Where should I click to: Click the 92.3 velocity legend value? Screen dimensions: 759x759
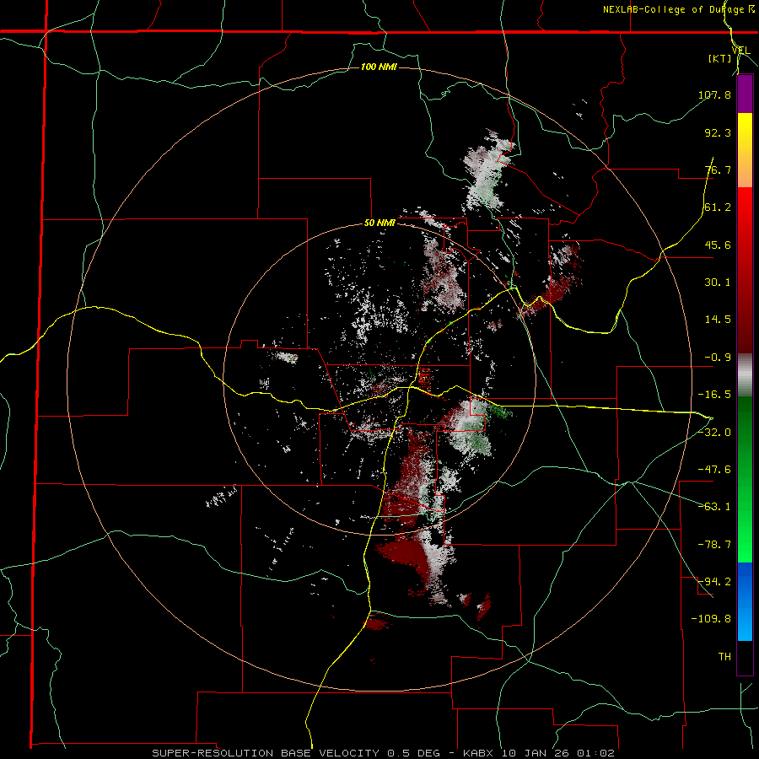[x=718, y=132]
